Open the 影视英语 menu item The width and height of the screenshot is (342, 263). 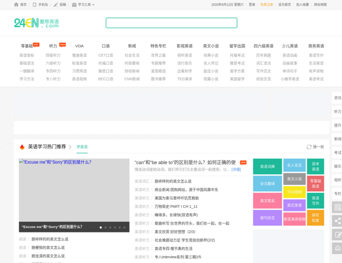coord(185,46)
